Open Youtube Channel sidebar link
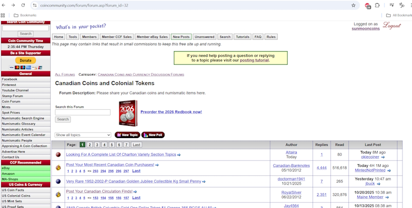 26,90
